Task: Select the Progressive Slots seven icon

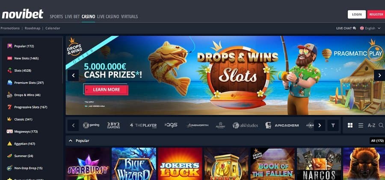Action: pos(9,107)
